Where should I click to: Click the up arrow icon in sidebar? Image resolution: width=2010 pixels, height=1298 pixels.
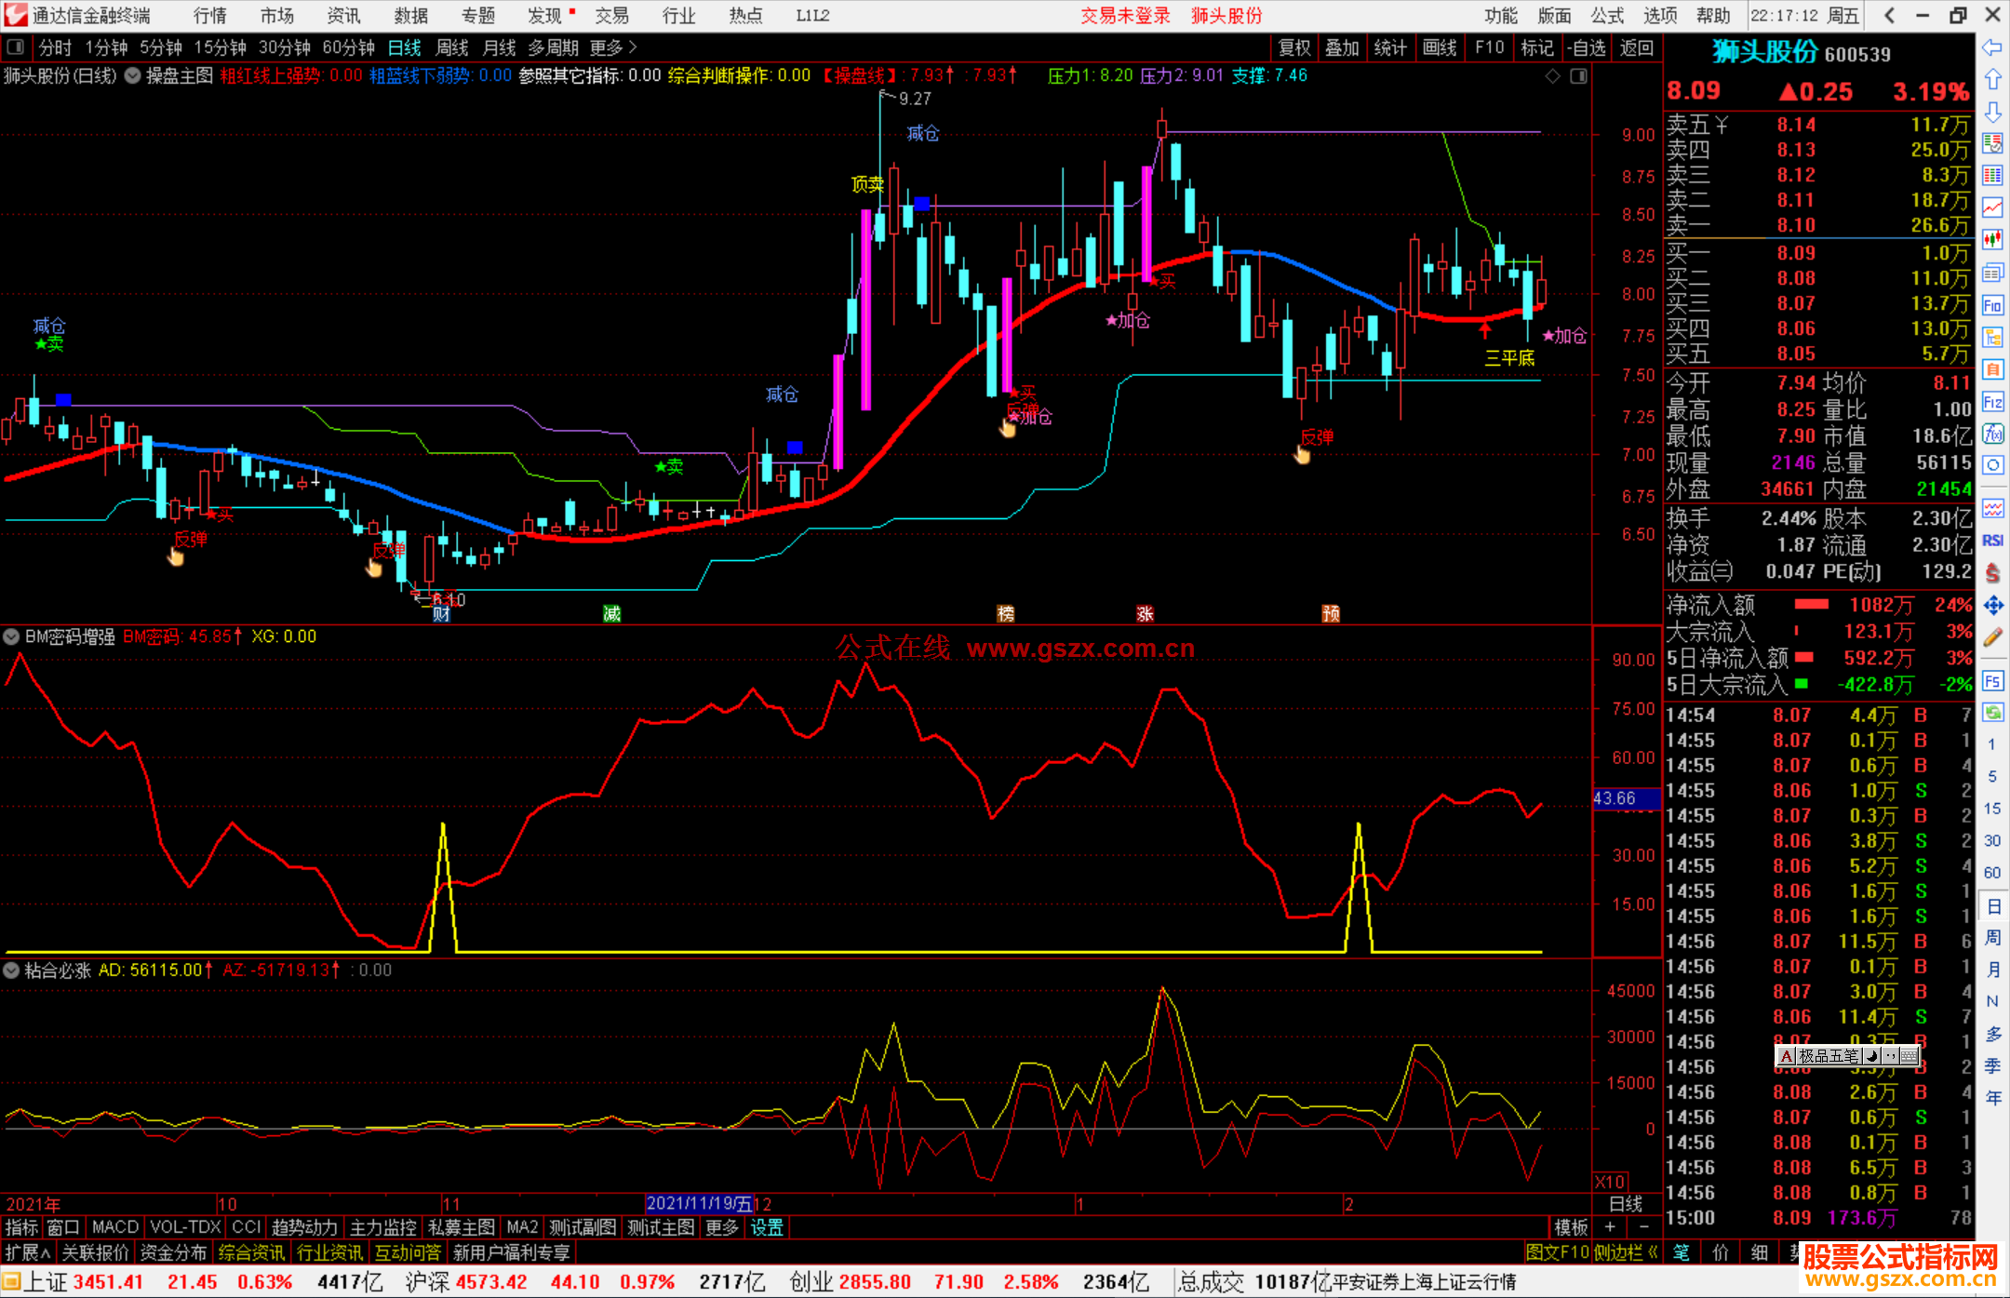(x=1992, y=80)
